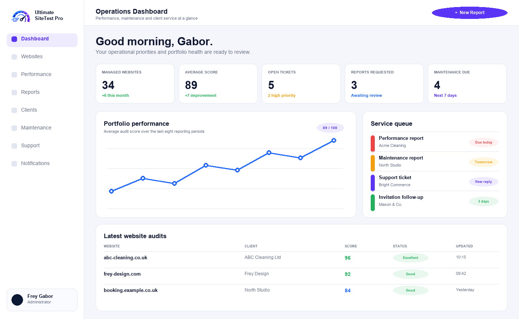Click the 89 / 100 score pill
The height and width of the screenshot is (319, 519).
pos(330,128)
